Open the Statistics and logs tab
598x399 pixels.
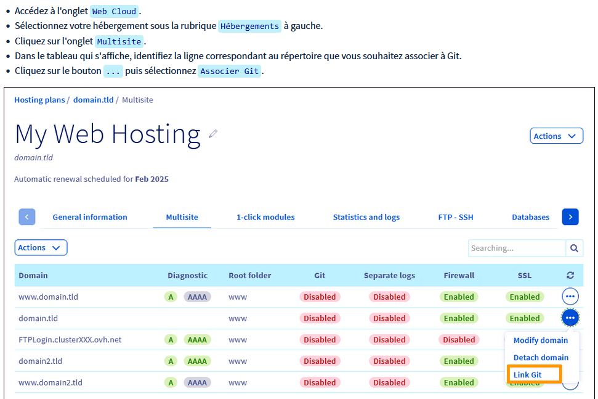pos(366,217)
